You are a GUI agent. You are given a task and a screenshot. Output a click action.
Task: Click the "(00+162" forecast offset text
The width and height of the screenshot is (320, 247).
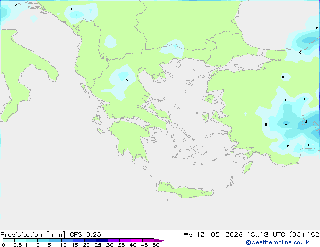pos(304,235)
